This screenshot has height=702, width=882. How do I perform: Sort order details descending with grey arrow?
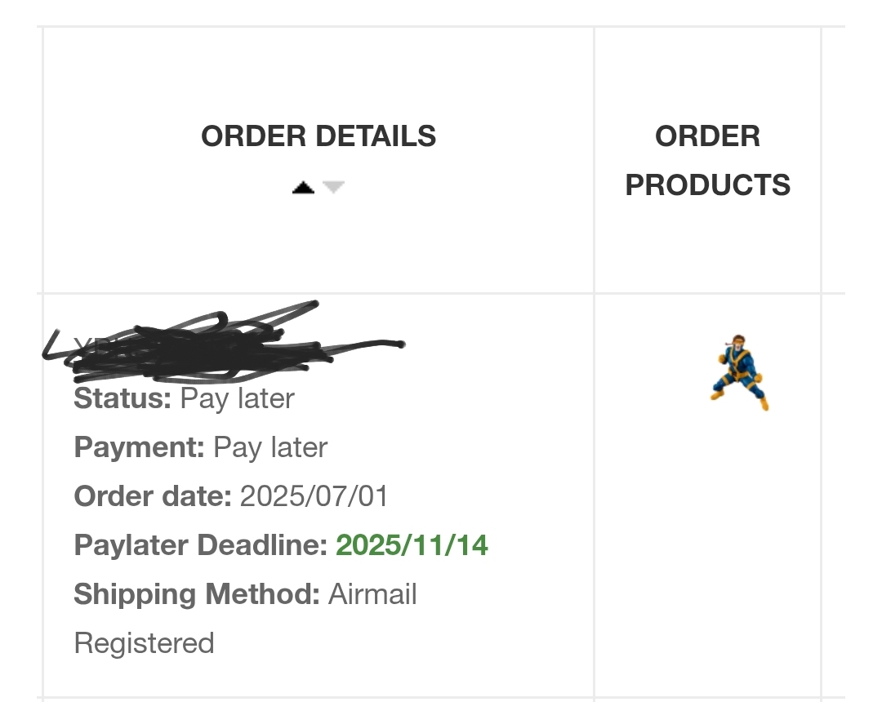click(333, 187)
